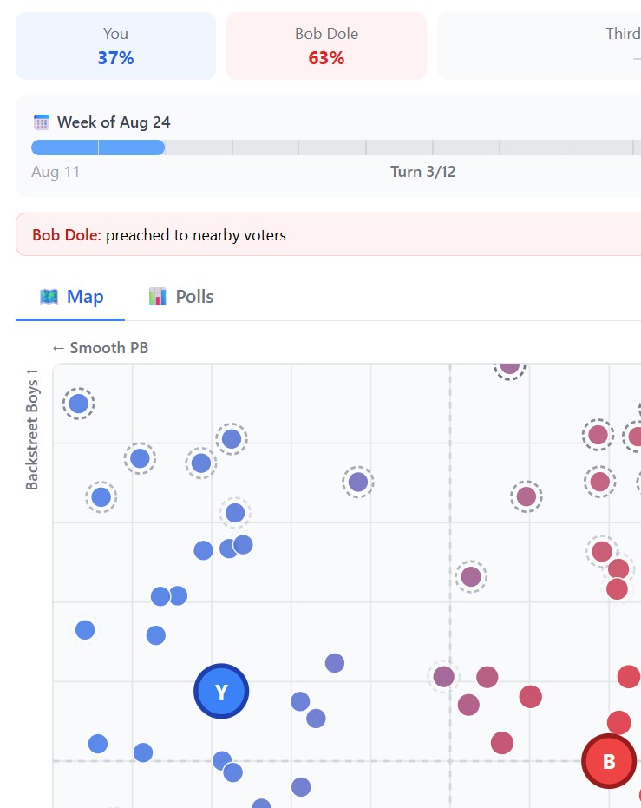
Task: Click the bar chart icon beside Polls
Action: (x=158, y=297)
